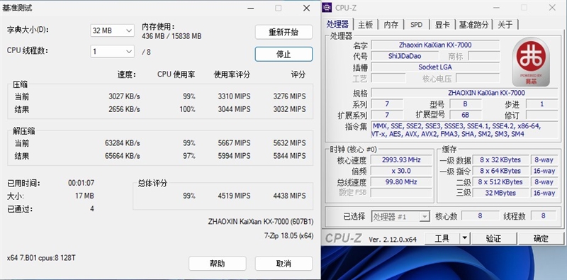The image size is (567, 280).
Task: Click the codename field ShiJiDaDao
Action: coord(405,56)
